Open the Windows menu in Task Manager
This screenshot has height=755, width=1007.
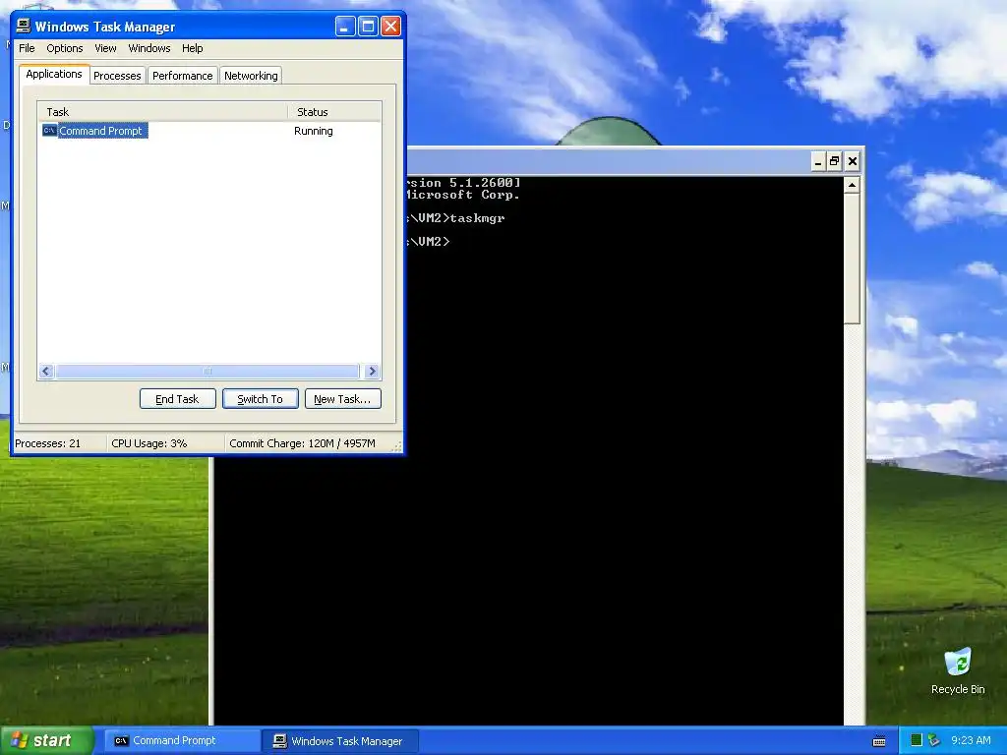[149, 48]
